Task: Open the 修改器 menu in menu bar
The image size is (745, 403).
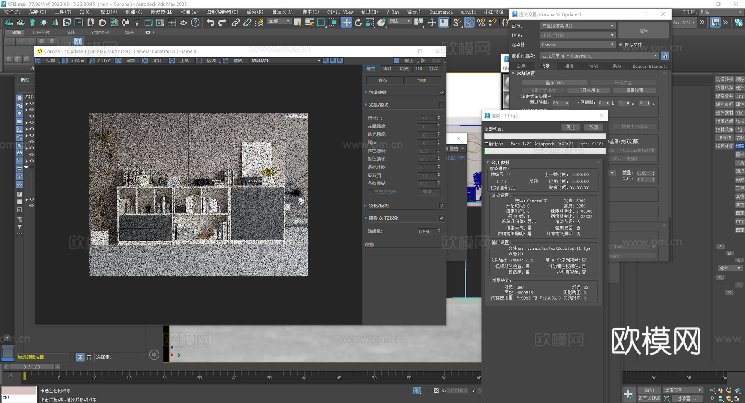Action: click(161, 12)
